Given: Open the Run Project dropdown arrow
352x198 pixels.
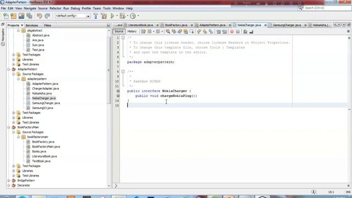Looking at the screenshot, I should pyautogui.click(x=117, y=16).
